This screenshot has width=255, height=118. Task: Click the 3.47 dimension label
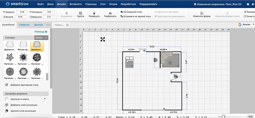186,62
